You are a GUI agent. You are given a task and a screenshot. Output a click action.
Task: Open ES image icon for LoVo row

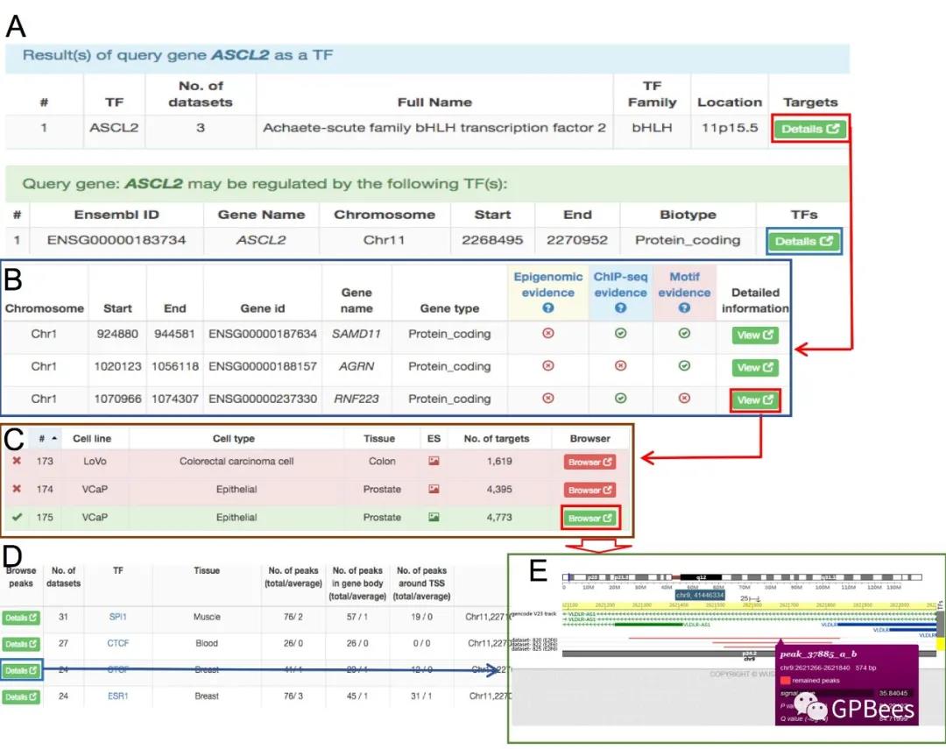pyautogui.click(x=434, y=461)
